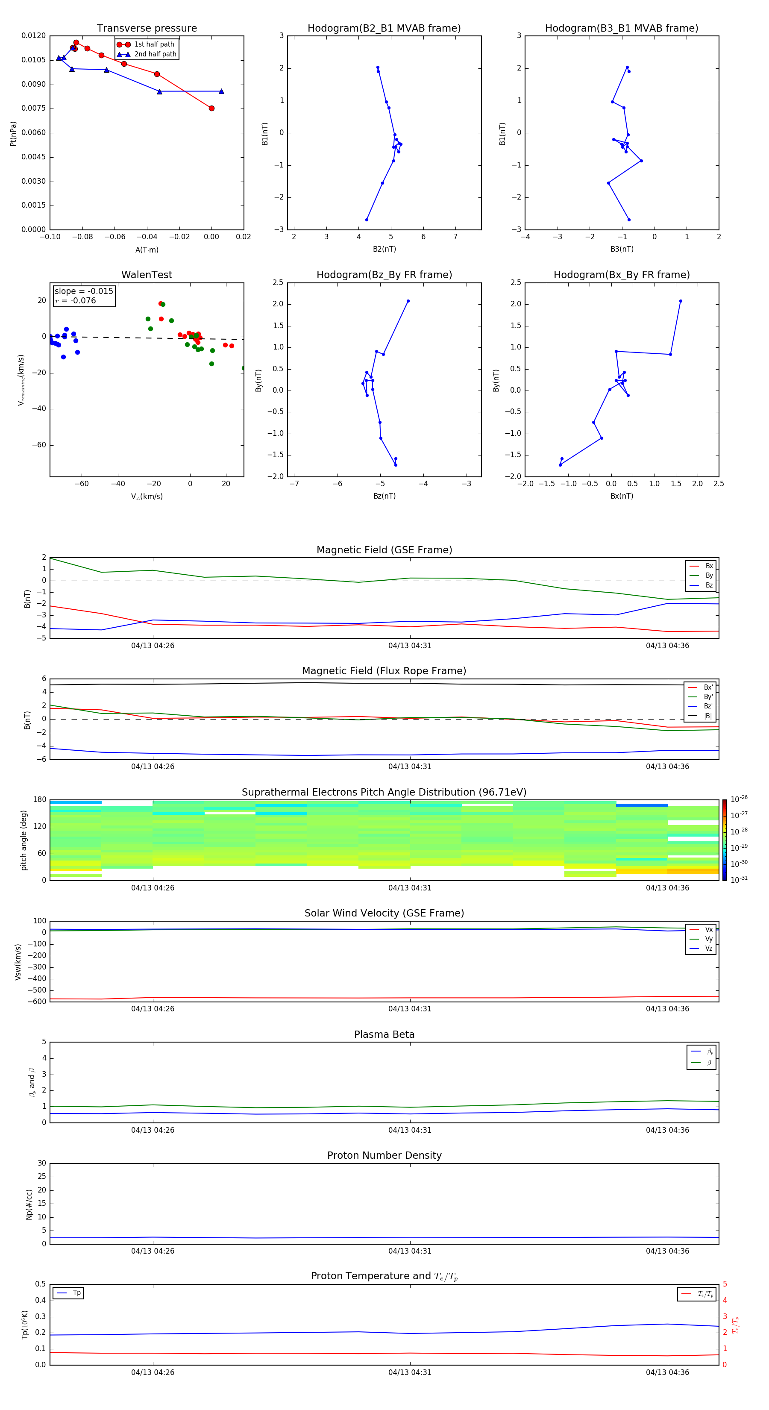
Task: Select the Bx entry in GSE field legend
Action: tap(701, 566)
